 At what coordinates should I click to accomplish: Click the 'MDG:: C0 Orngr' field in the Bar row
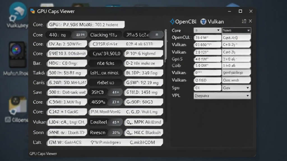point(67,63)
